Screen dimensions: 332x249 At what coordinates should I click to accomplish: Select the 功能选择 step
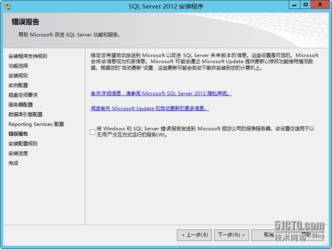click(18, 66)
